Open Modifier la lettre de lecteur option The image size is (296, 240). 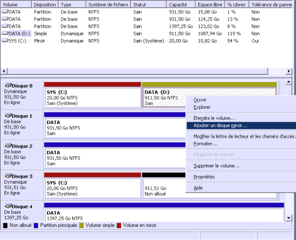(x=241, y=136)
